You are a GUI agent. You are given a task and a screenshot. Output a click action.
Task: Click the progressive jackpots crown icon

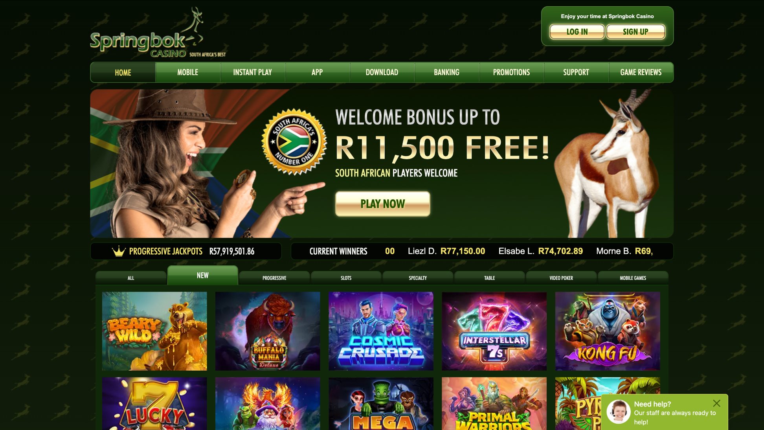[x=119, y=251]
